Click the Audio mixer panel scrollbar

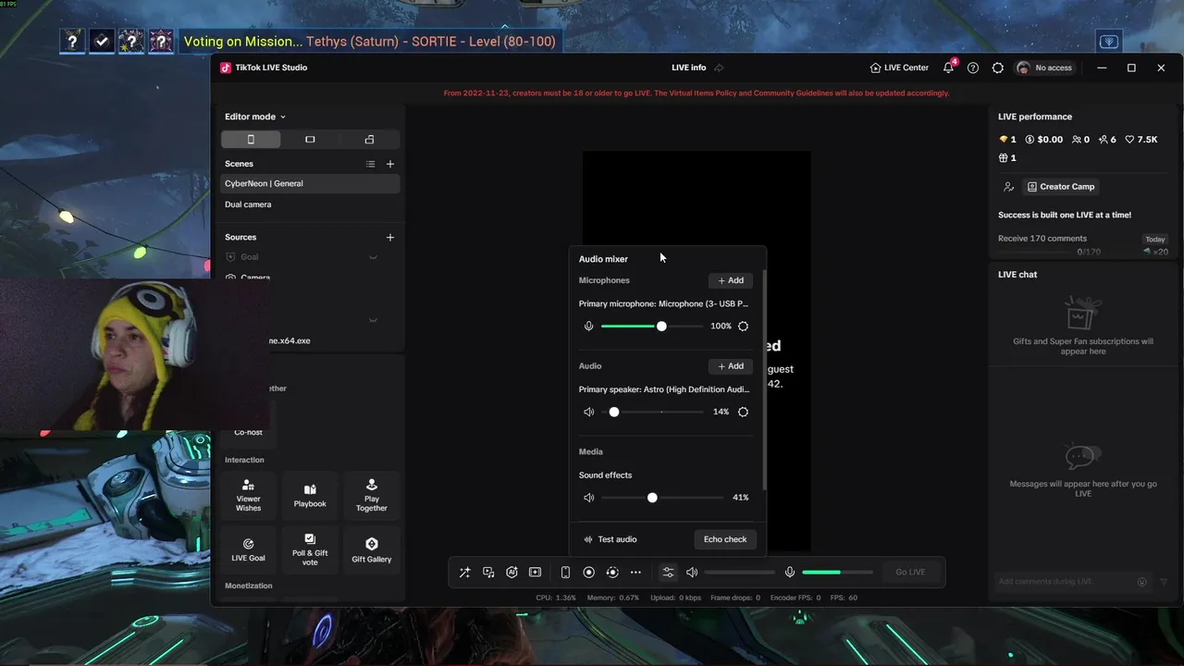coord(764,379)
